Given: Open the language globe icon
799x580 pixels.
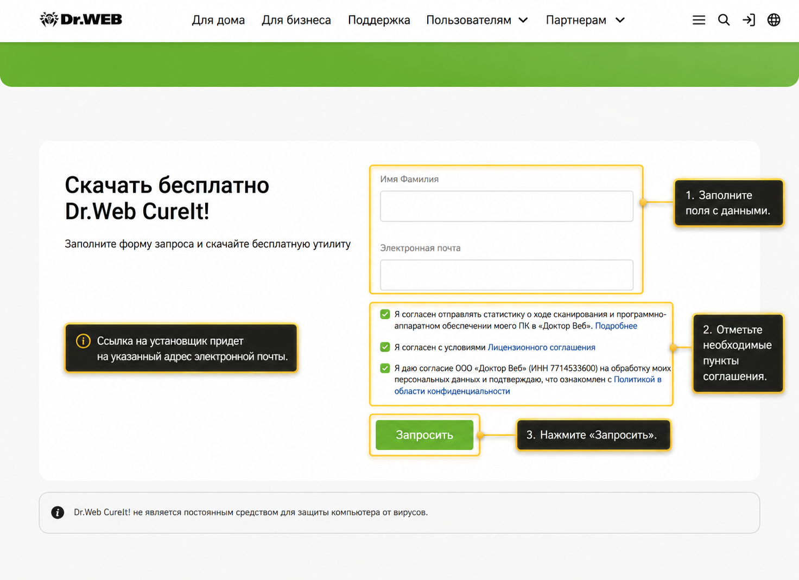Looking at the screenshot, I should tap(773, 20).
